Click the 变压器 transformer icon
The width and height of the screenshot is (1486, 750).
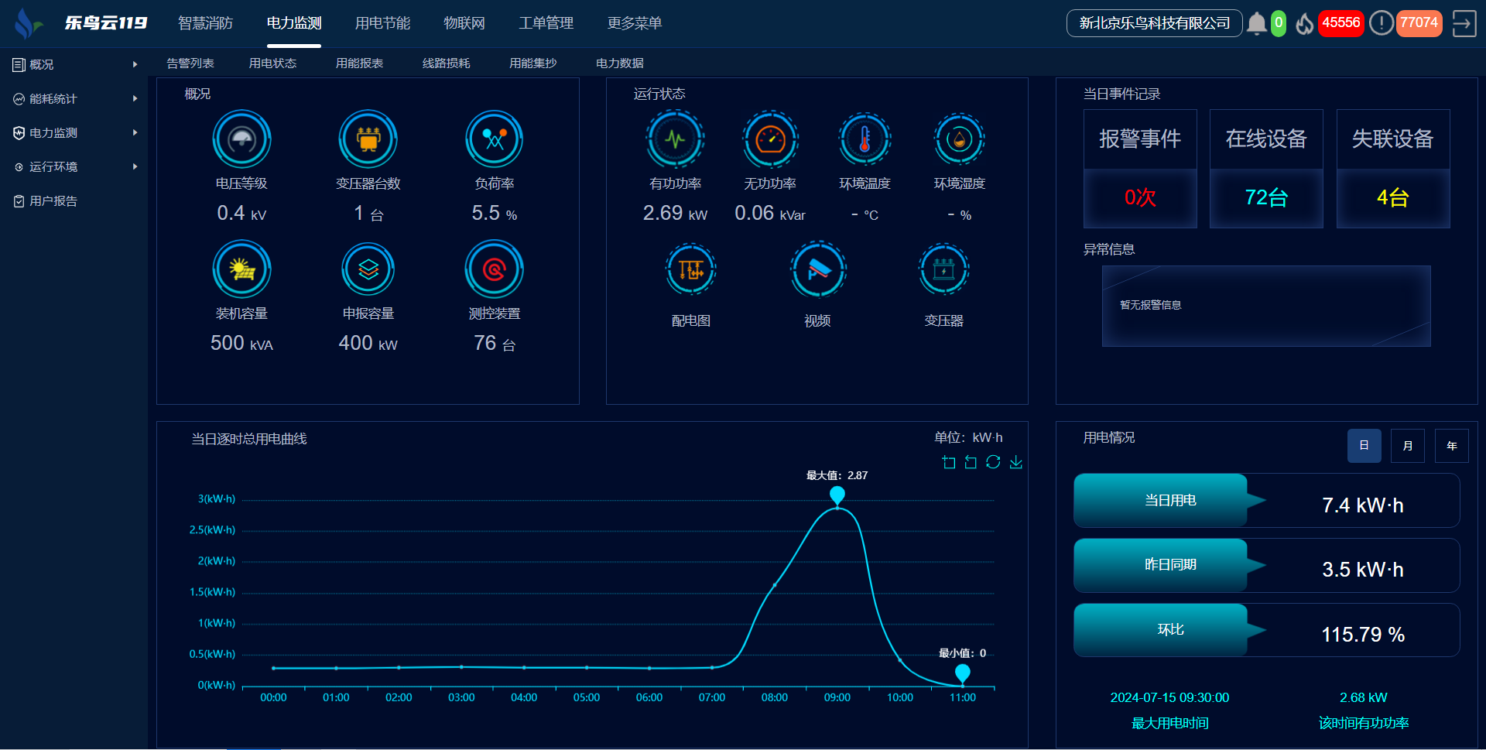[x=943, y=270]
